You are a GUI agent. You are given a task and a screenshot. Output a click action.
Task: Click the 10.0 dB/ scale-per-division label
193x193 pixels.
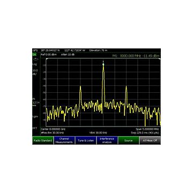(x=35, y=72)
